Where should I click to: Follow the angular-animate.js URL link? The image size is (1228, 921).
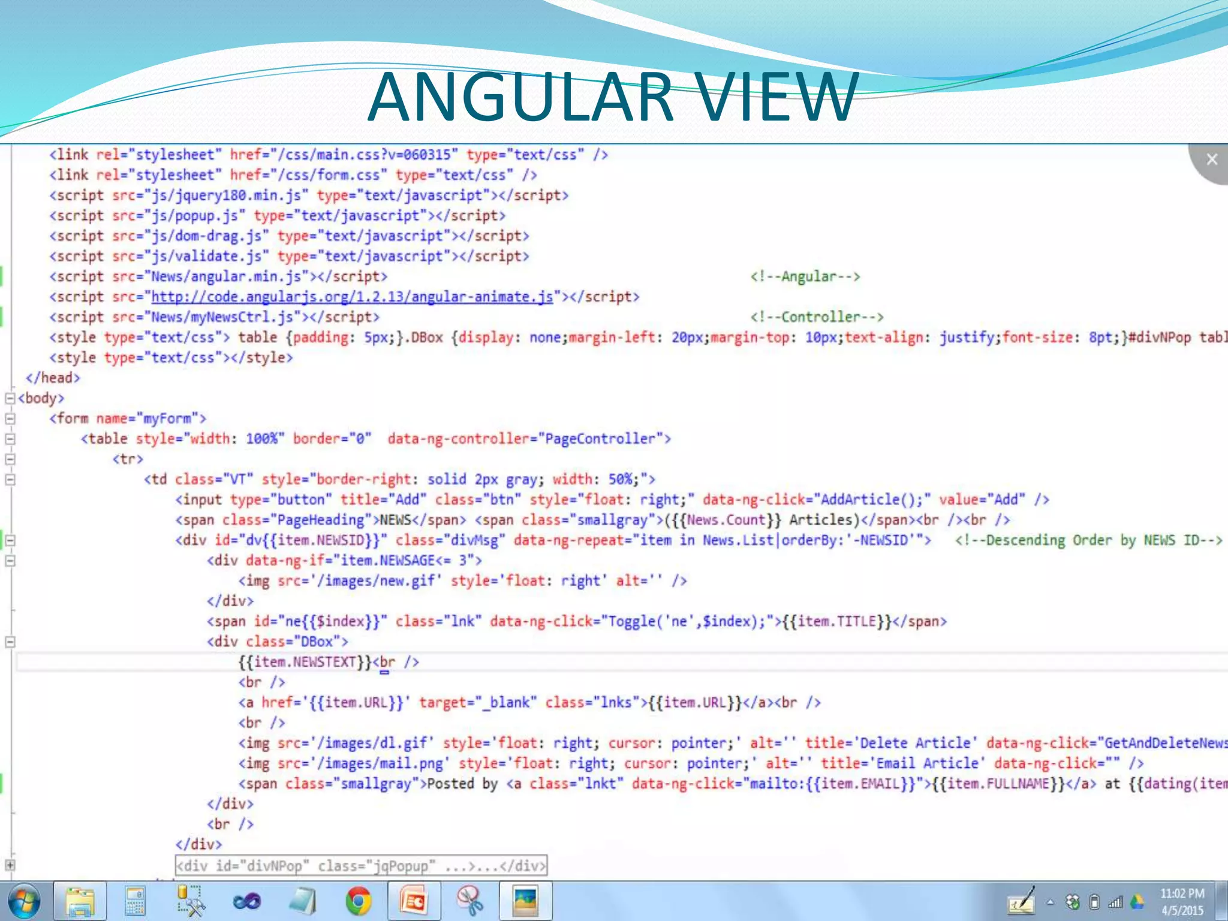[351, 297]
